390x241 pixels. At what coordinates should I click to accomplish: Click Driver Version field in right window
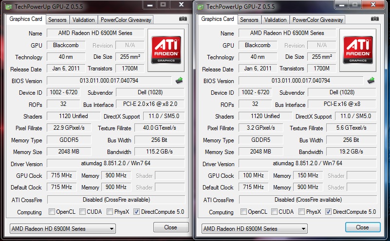pyautogui.click(x=307, y=163)
